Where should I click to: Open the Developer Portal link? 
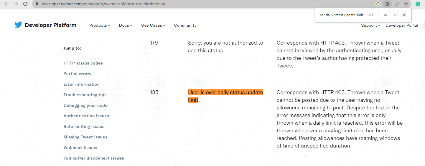402,25
